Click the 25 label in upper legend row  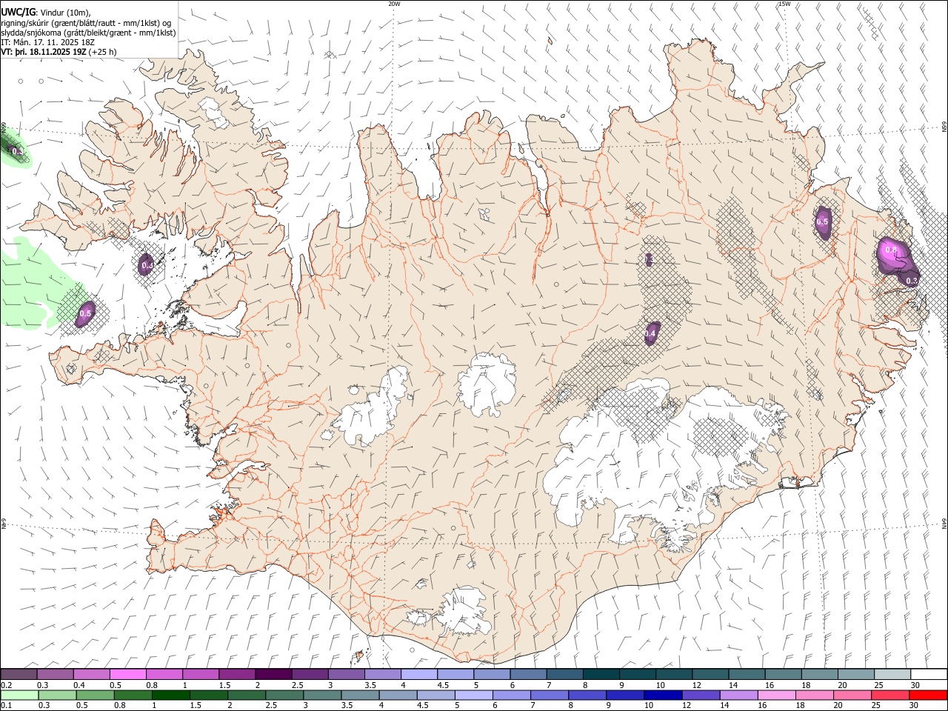click(878, 685)
